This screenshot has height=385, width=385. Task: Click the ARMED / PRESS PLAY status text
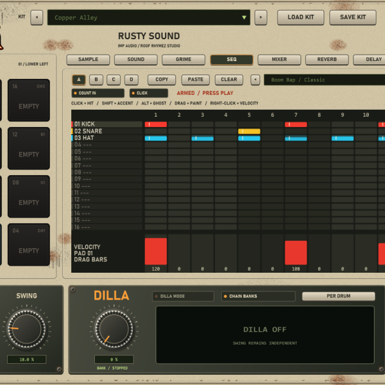point(205,93)
